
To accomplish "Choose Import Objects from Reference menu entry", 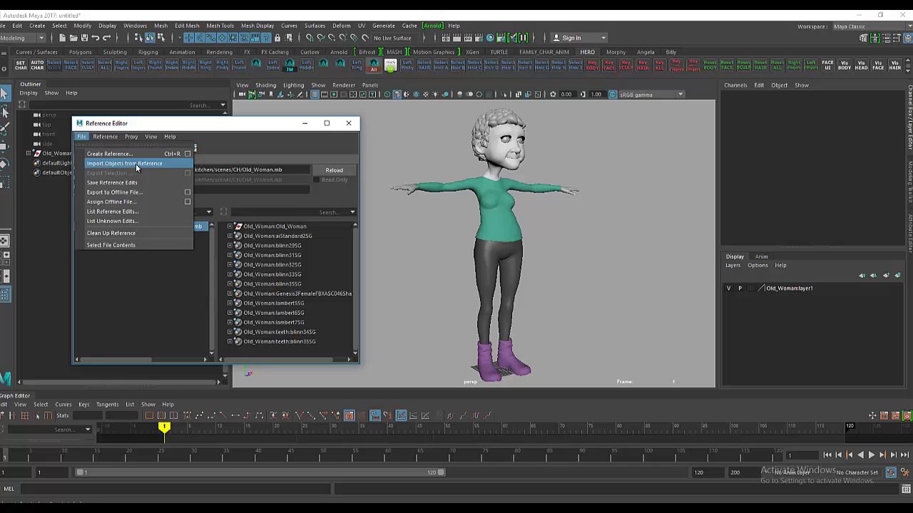I will pos(124,163).
